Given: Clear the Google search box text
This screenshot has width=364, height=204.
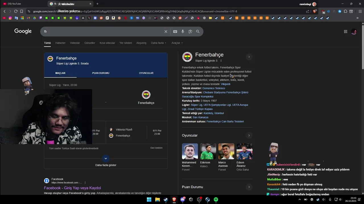Looking at the screenshot, I should 166,31.
